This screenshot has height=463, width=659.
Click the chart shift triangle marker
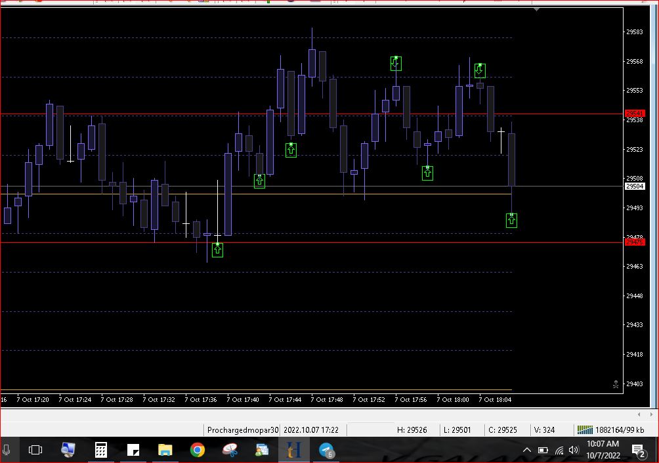pos(537,9)
